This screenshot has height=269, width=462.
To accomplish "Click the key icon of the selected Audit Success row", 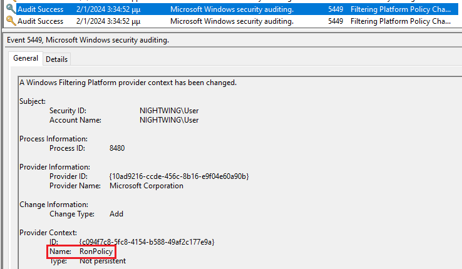I will click(x=11, y=9).
